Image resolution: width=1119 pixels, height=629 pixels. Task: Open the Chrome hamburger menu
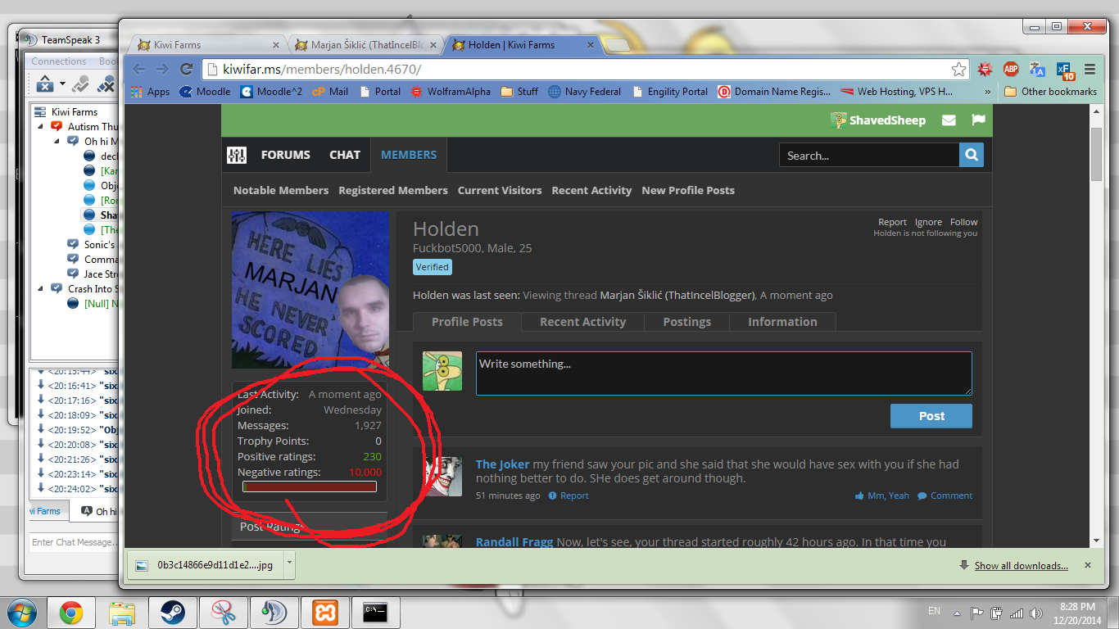(x=1090, y=70)
